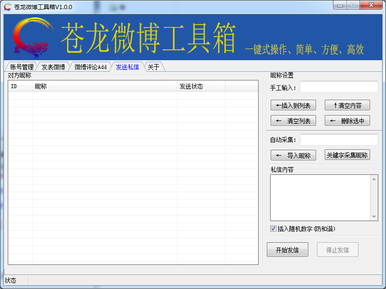Click the app icon in the title bar
The image size is (386, 289).
[8, 7]
